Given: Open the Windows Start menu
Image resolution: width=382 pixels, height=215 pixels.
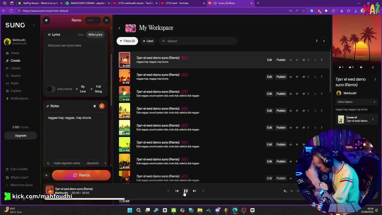Looking at the screenshot, I should click(130, 210).
